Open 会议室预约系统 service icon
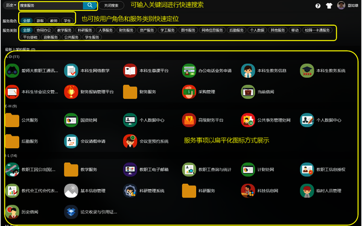362x226 pixels. [x=130, y=141]
